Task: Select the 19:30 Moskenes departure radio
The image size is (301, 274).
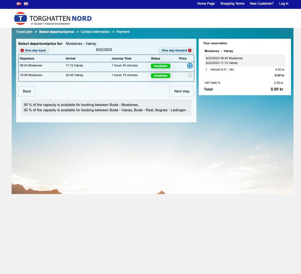Action: (x=190, y=75)
